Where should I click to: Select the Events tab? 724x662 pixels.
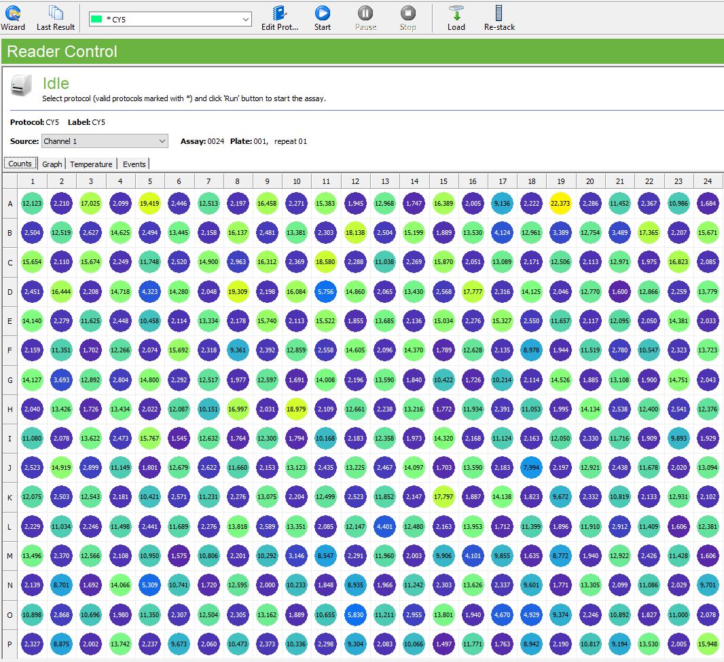134,164
